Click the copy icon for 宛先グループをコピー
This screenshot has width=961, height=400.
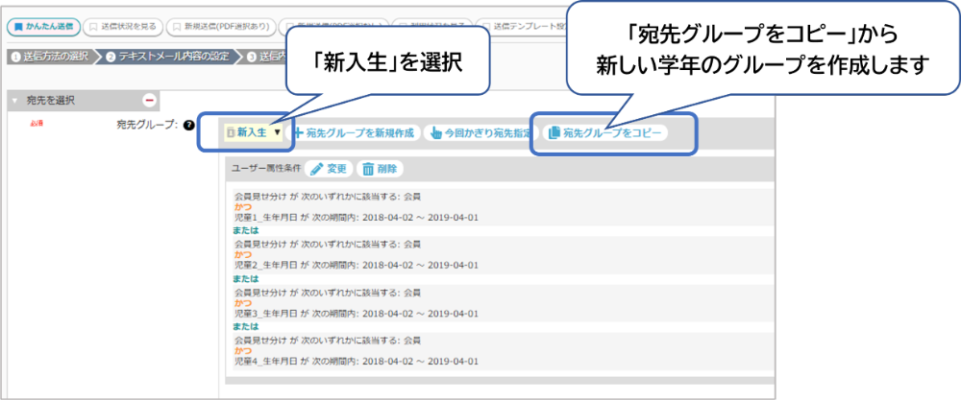[x=554, y=133]
